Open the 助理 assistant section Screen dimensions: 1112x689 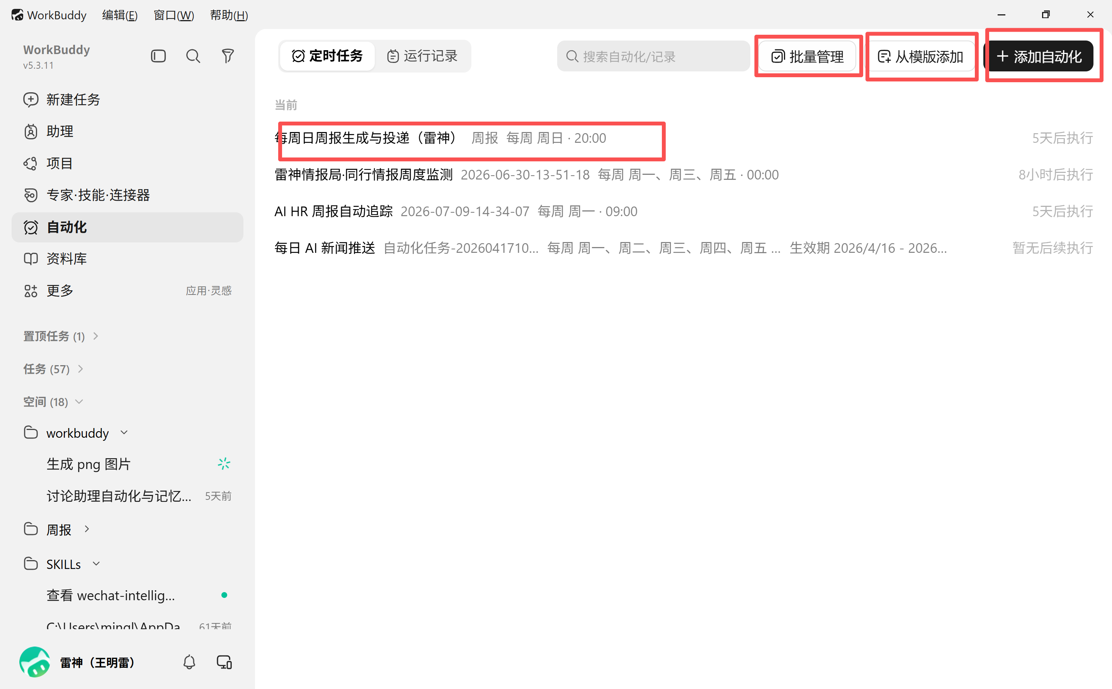127,131
